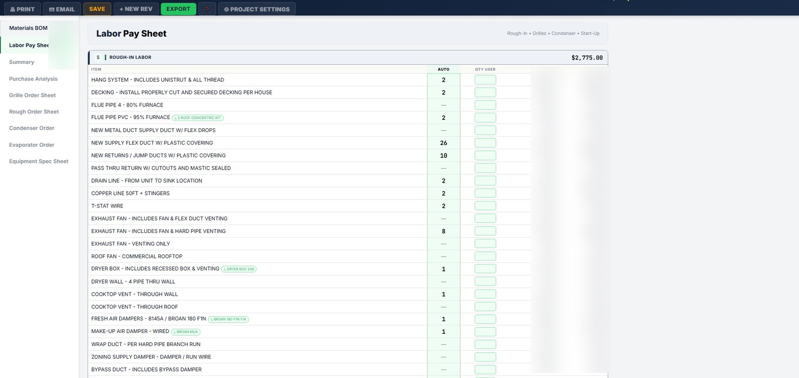Click the qty user field for Hang System
The height and width of the screenshot is (378, 799).
[x=485, y=80]
